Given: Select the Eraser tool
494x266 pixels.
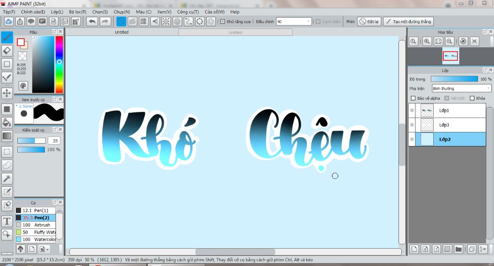Looking at the screenshot, I should 7,51.
